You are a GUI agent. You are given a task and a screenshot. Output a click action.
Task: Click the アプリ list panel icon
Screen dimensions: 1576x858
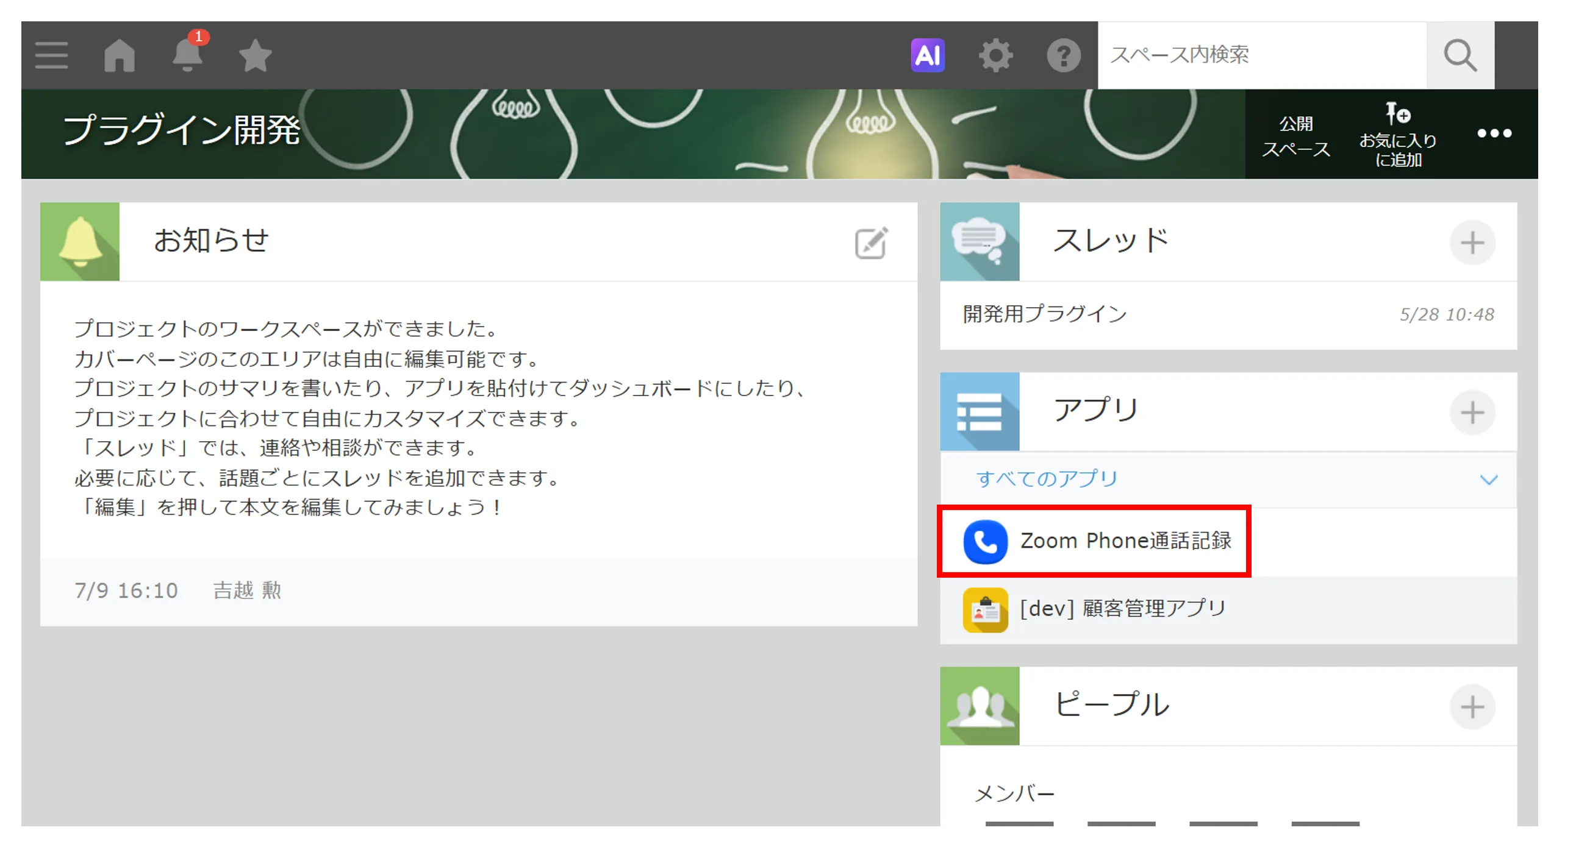980,412
